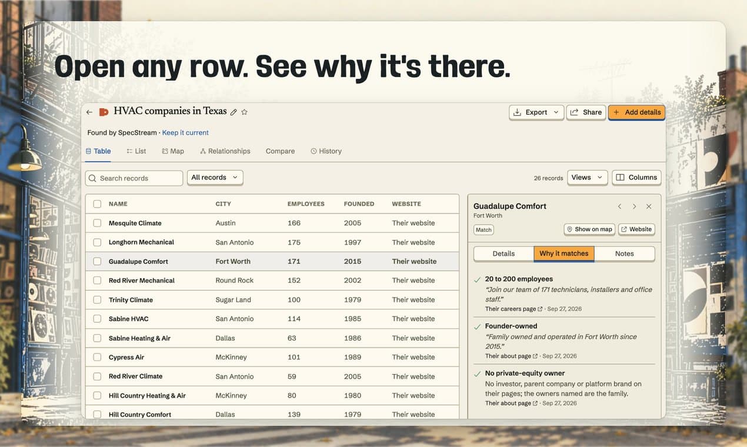Click Round Rock city cell

click(x=234, y=281)
